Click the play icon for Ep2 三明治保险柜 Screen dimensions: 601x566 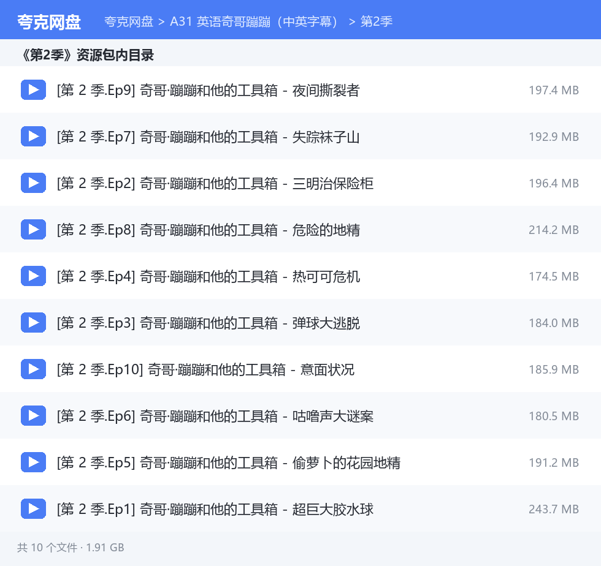[x=33, y=183]
